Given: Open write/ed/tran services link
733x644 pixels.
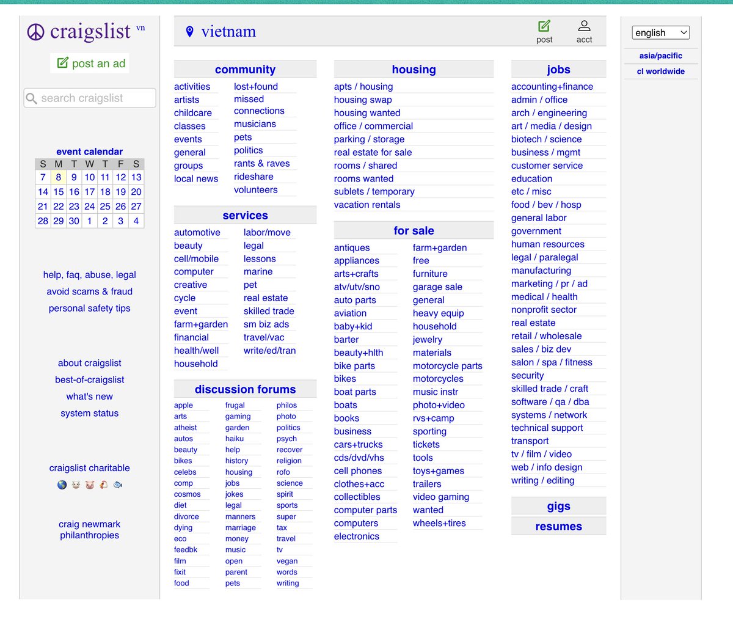Looking at the screenshot, I should [269, 351].
